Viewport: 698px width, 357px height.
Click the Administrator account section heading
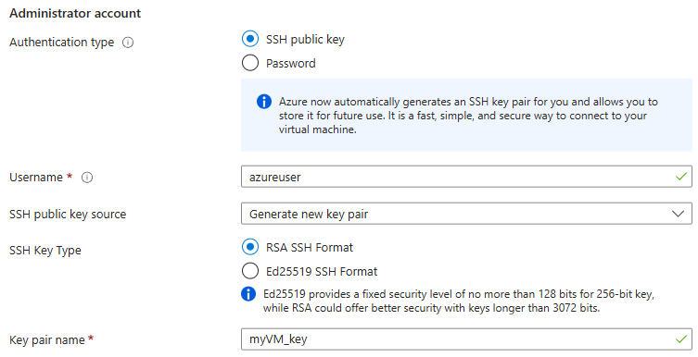75,13
